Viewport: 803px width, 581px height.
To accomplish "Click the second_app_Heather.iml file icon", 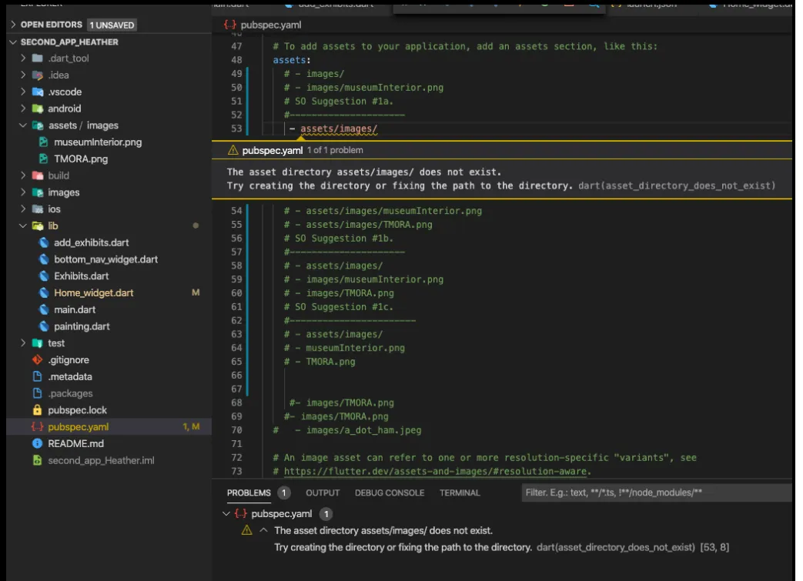I will pos(37,461).
